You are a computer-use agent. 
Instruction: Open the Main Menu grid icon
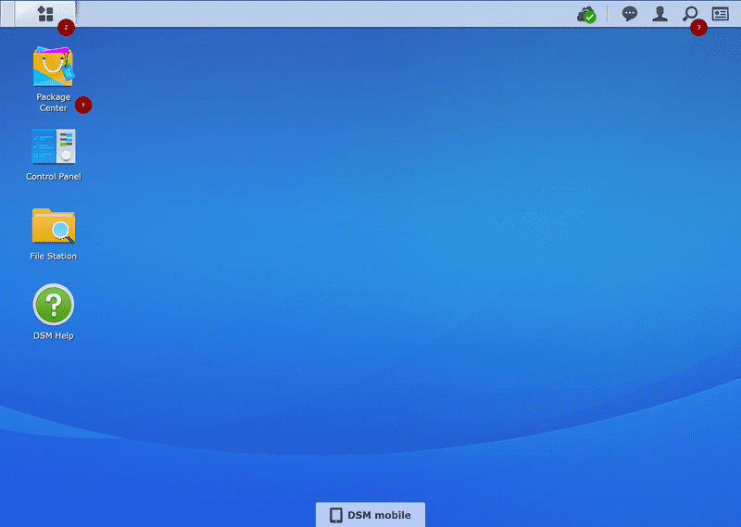coord(45,14)
